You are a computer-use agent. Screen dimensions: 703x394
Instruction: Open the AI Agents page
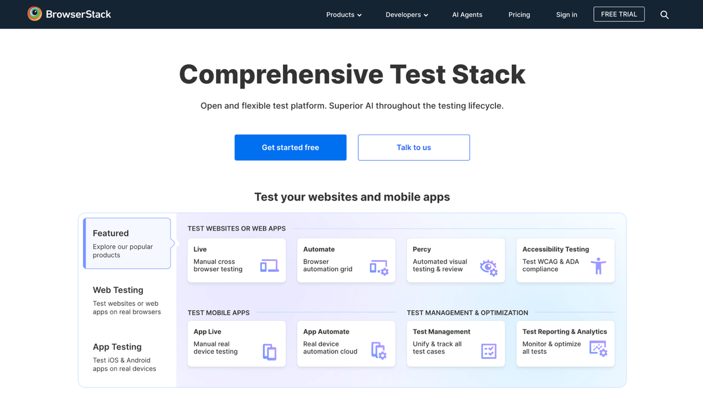467,15
